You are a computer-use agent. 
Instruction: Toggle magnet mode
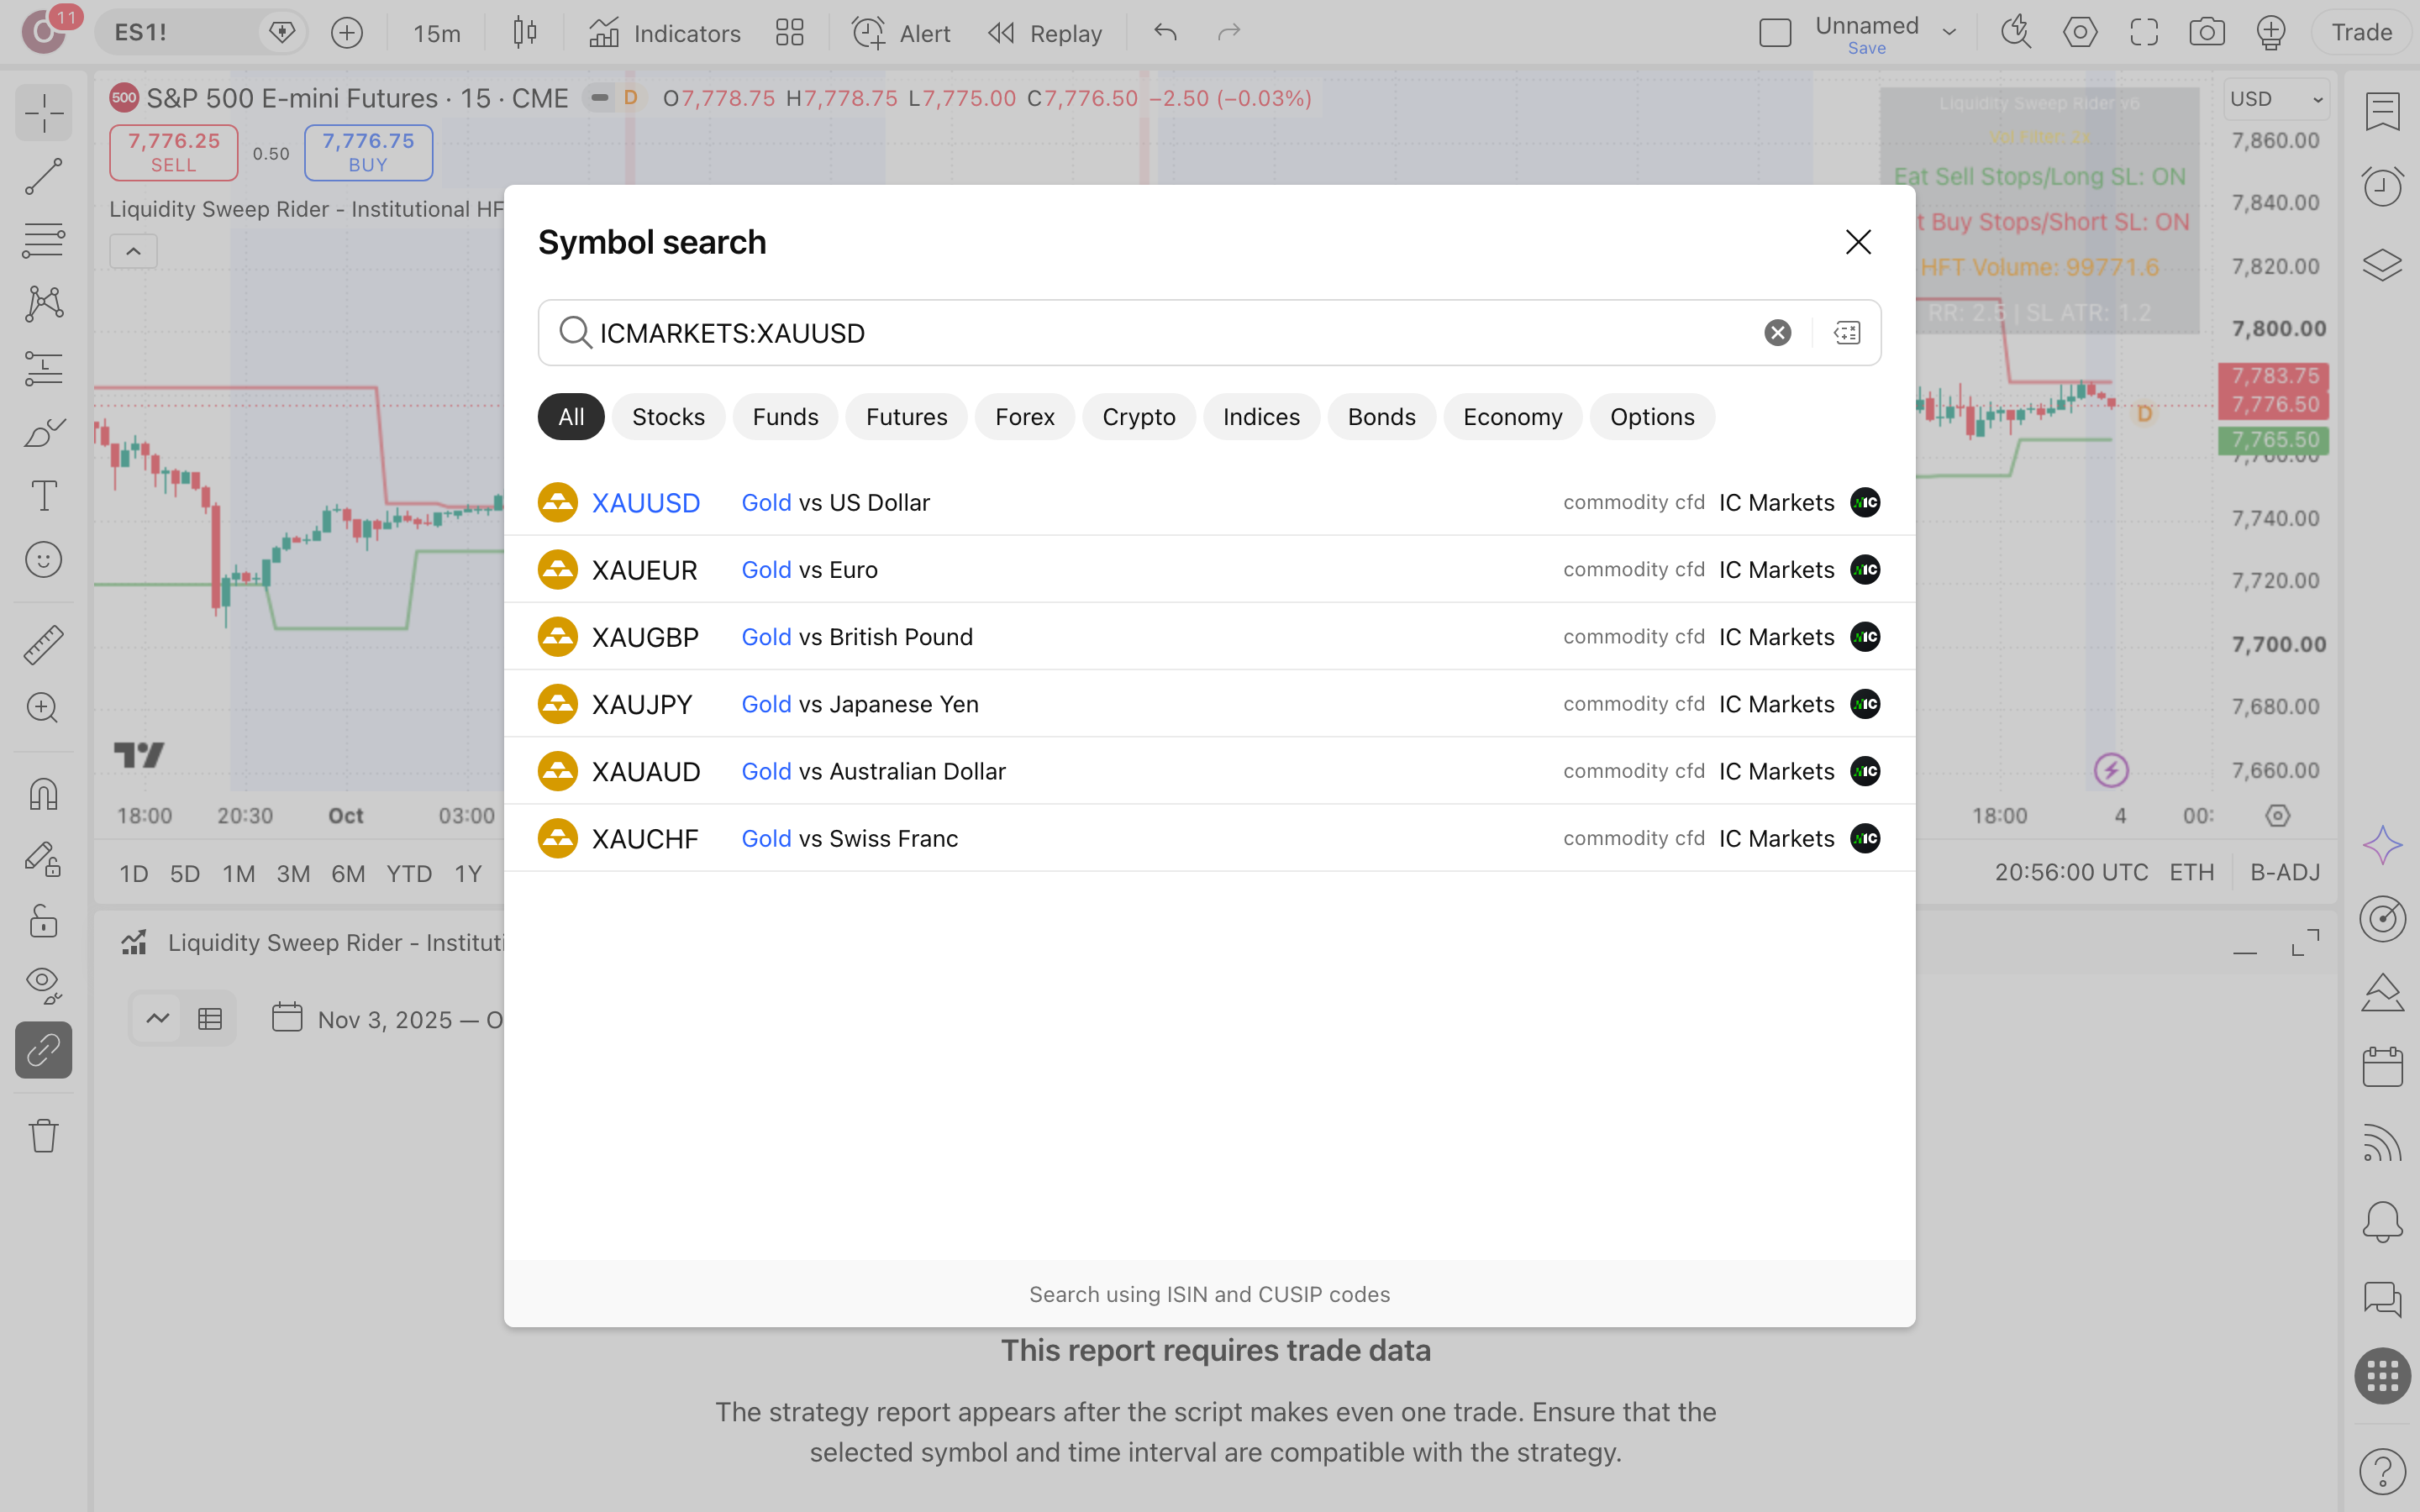pyautogui.click(x=43, y=795)
